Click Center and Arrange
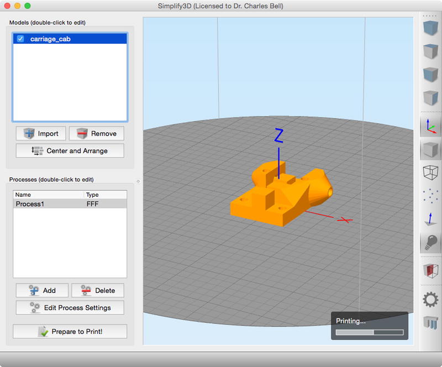The width and height of the screenshot is (442, 367). point(70,151)
